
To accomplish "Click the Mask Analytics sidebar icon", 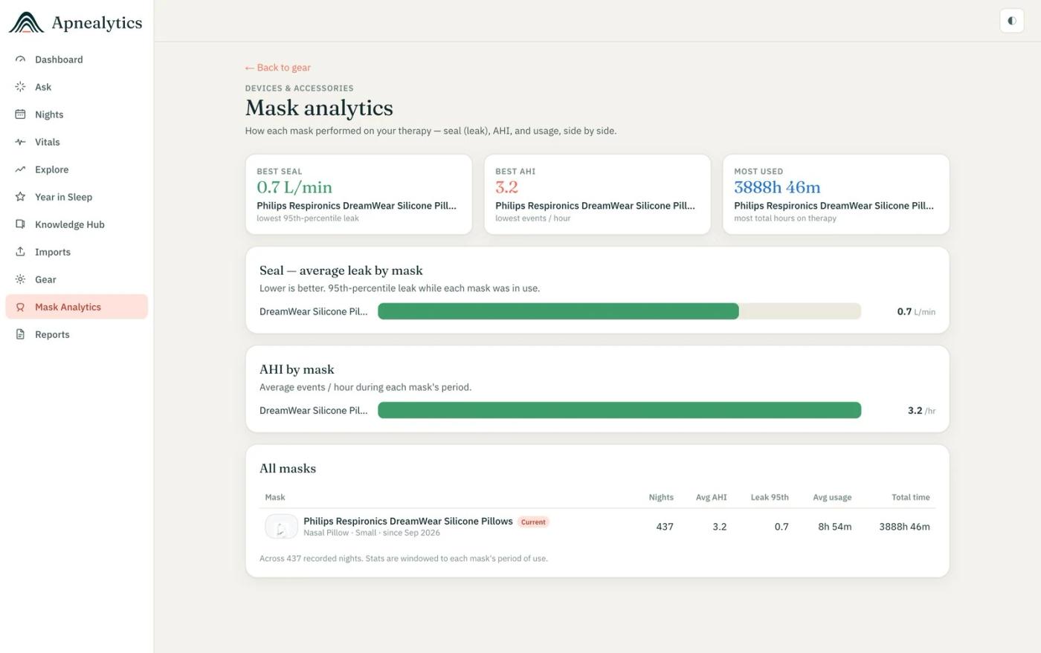I will (20, 307).
